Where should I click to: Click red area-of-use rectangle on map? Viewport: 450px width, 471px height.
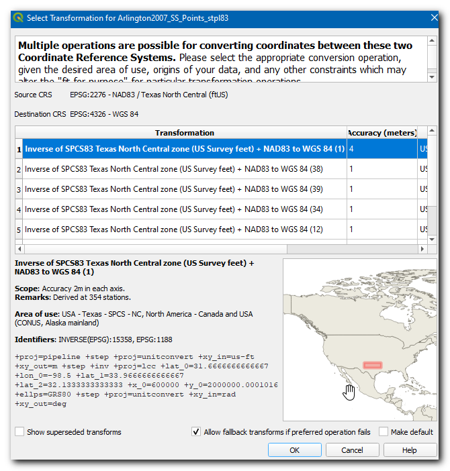coord(372,365)
